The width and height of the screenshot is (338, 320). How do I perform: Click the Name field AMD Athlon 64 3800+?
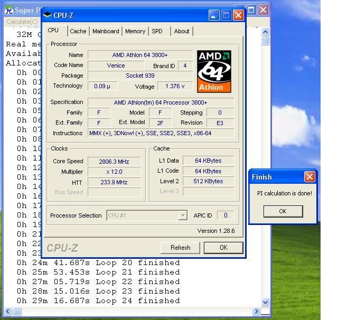pos(140,55)
